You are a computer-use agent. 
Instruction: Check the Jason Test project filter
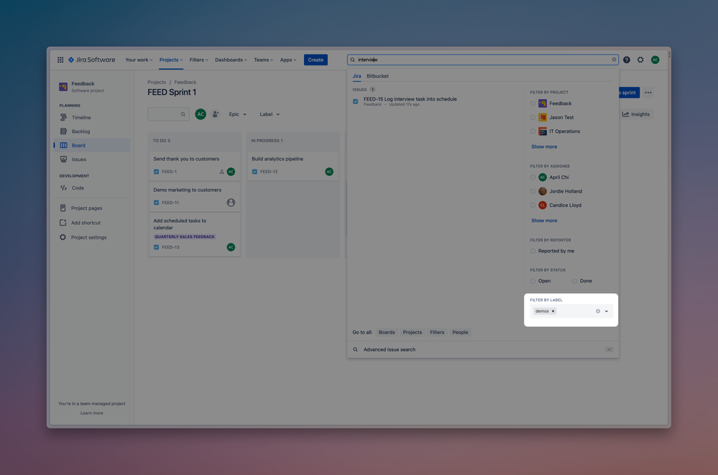tap(533, 117)
